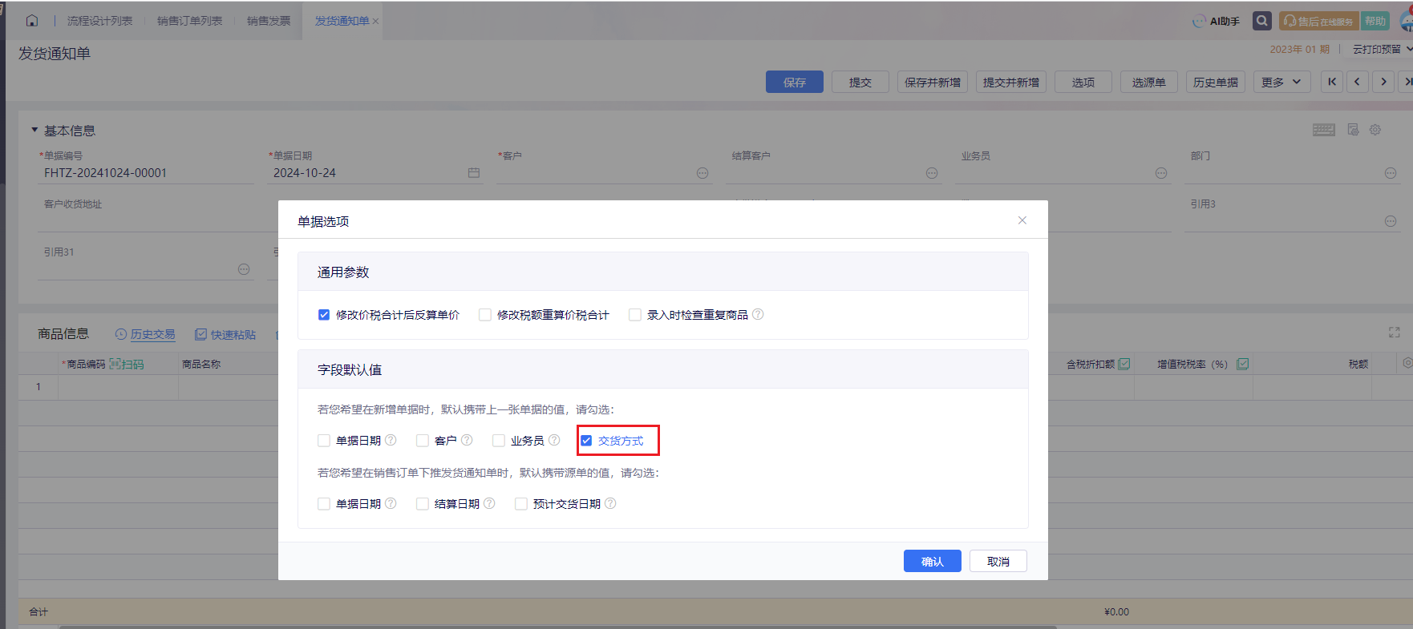
Task: Click the home icon in tab bar
Action: [x=32, y=21]
